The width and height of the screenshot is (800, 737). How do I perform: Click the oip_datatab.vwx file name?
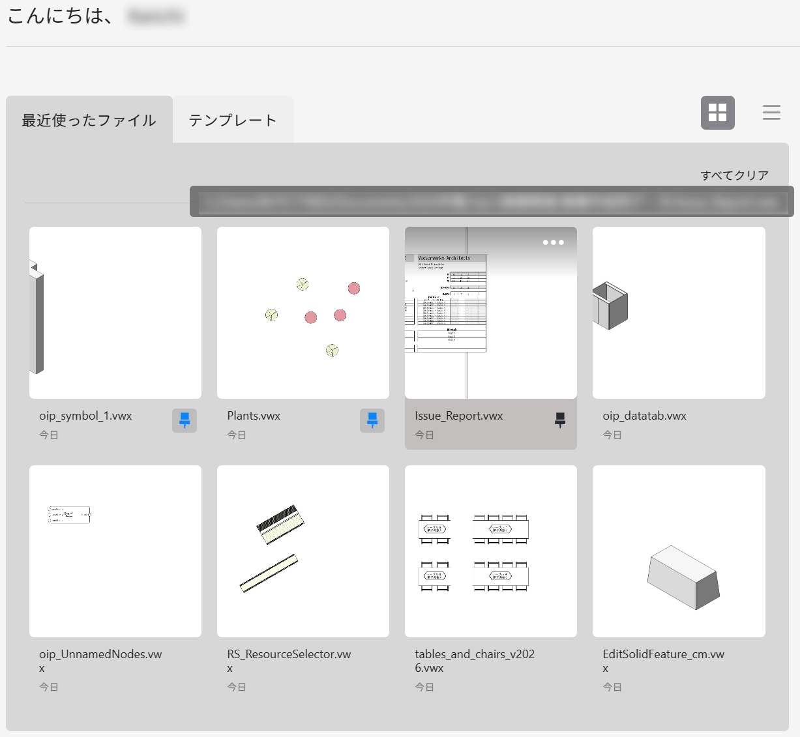coord(644,416)
